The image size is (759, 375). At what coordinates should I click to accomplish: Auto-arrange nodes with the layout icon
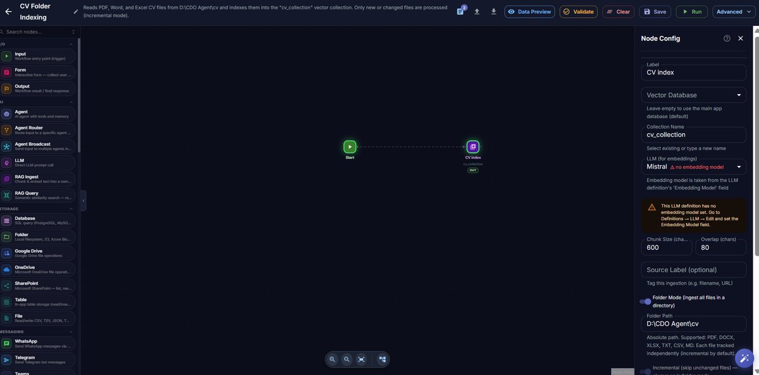point(382,359)
